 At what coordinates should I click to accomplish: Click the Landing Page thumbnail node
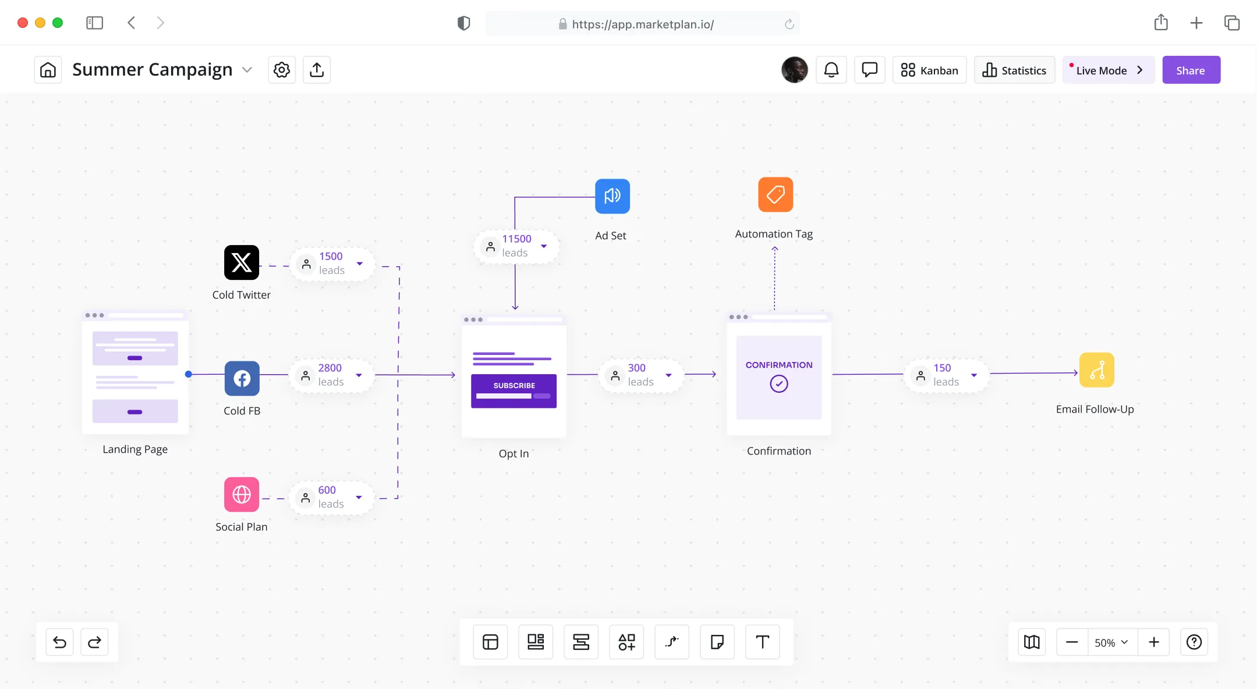click(135, 373)
